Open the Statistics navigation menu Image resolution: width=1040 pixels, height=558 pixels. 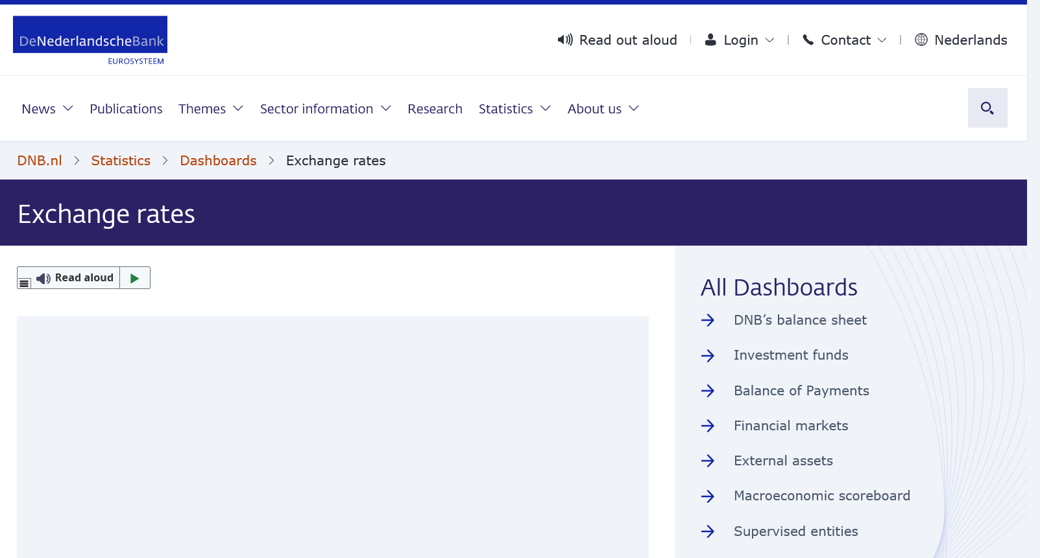pos(514,109)
